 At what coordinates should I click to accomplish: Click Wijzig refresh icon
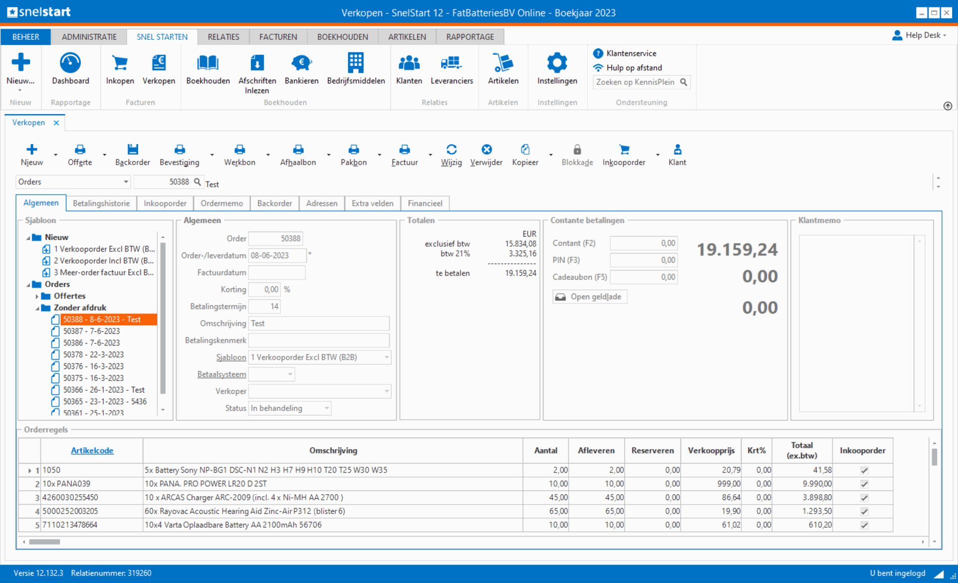coord(451,149)
